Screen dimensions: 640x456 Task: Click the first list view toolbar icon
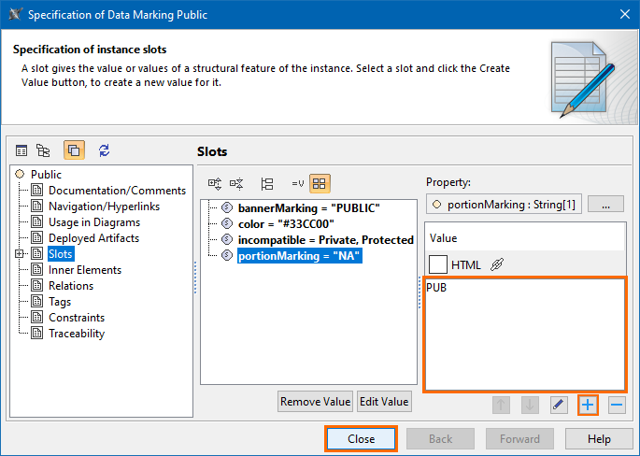click(x=21, y=150)
